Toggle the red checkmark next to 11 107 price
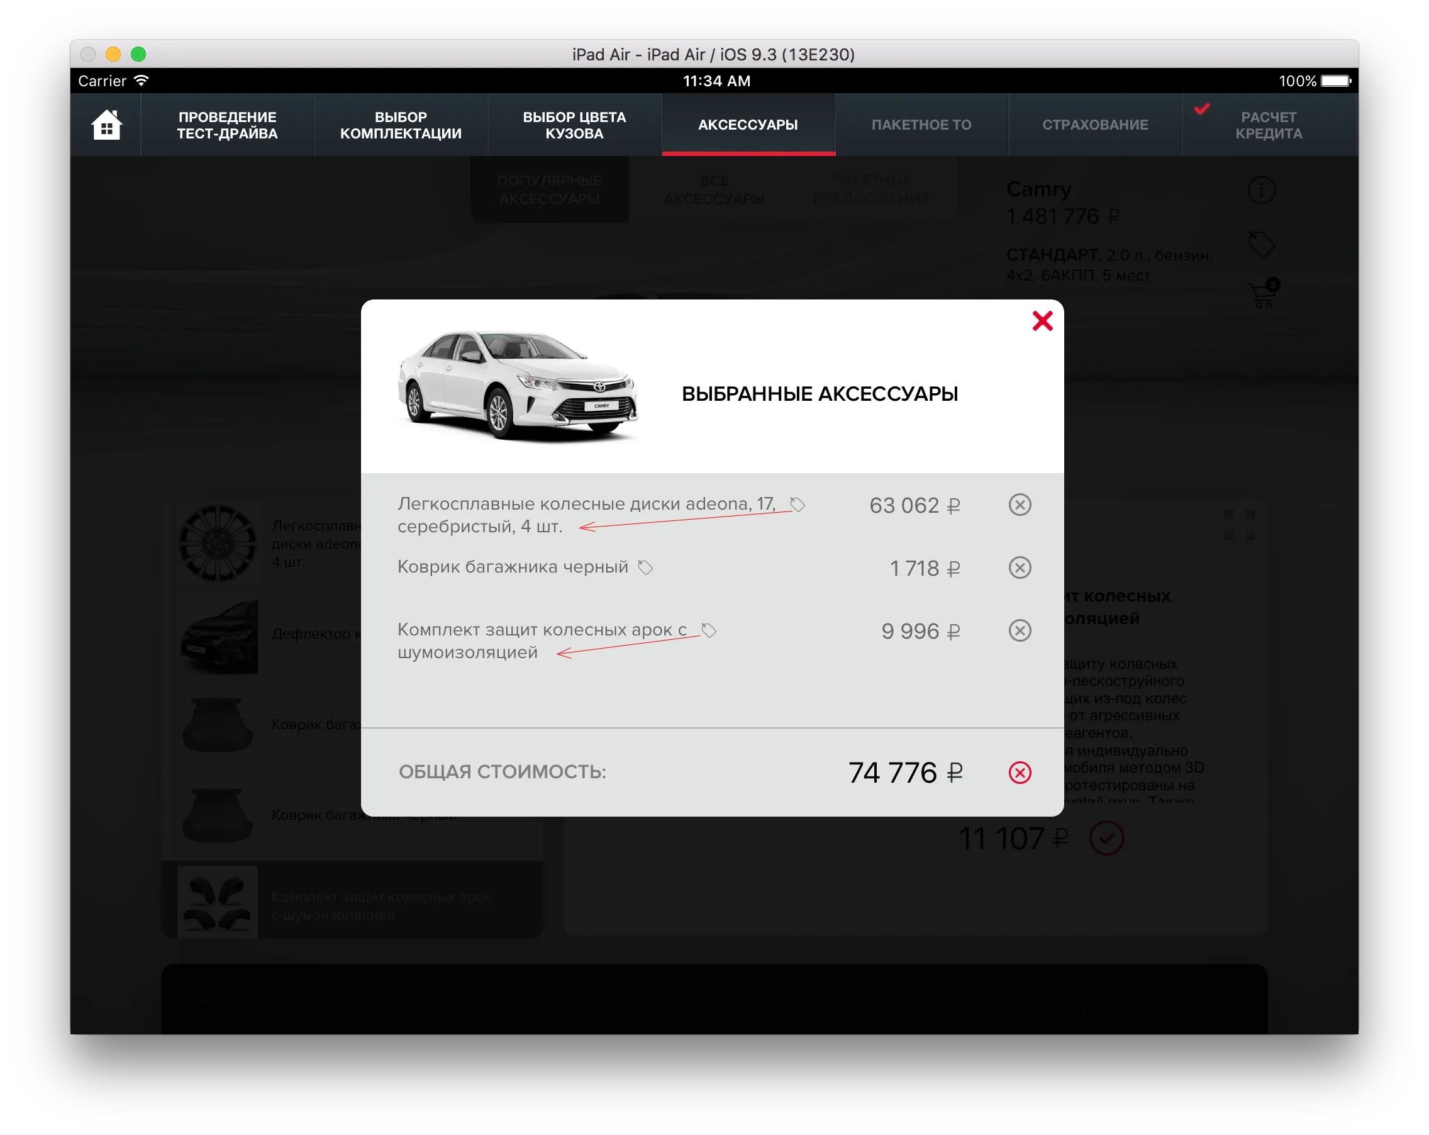This screenshot has height=1135, width=1429. click(1106, 838)
